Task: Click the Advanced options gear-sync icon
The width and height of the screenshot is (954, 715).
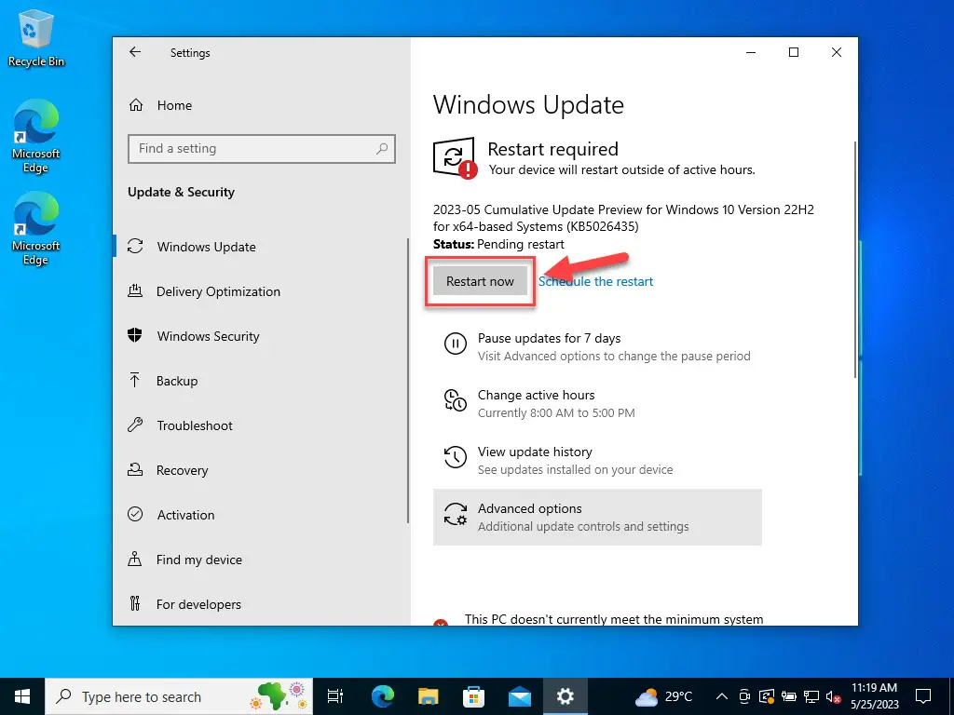Action: (x=455, y=514)
